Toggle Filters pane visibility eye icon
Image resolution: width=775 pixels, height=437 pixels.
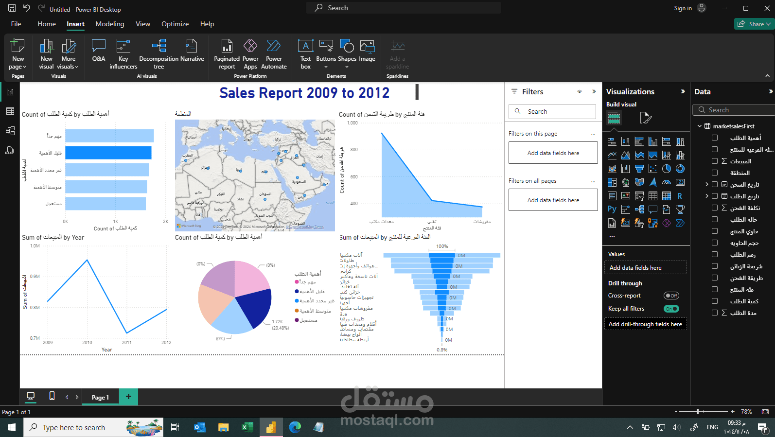click(580, 91)
